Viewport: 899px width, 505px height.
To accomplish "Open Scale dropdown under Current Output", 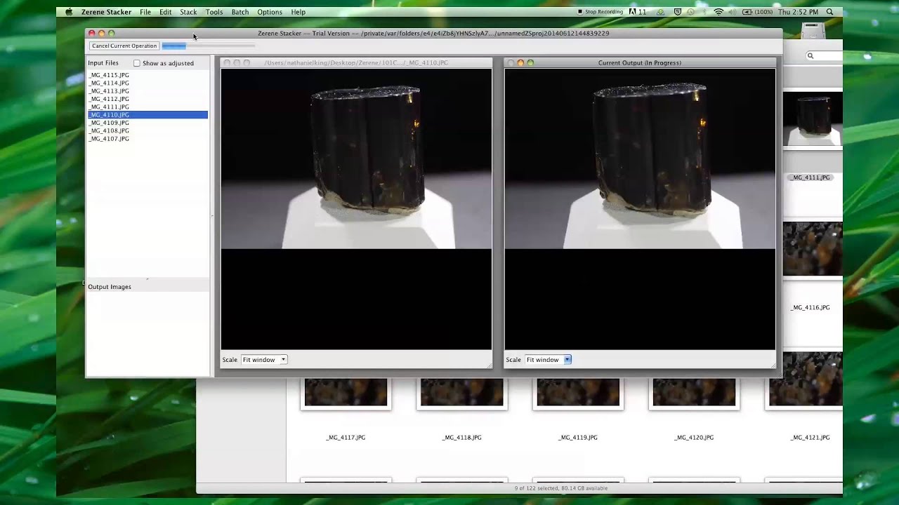I will (x=548, y=360).
